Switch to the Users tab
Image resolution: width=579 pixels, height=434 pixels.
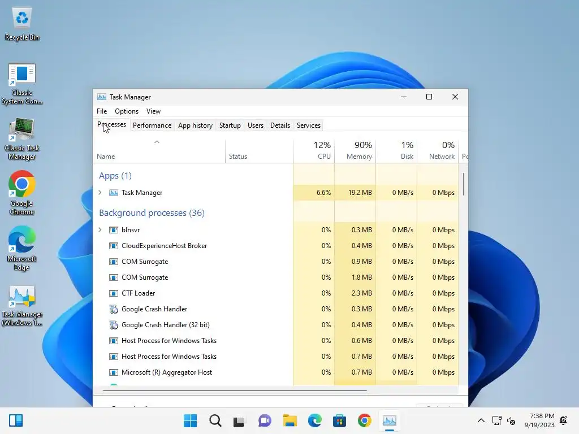(256, 125)
